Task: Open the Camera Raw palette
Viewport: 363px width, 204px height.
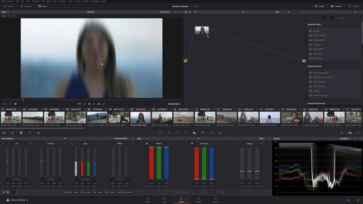Action: coord(4,133)
